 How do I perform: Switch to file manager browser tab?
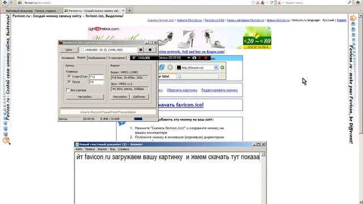31,11
